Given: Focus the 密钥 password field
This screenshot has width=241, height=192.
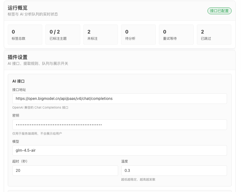Looking at the screenshot, I should pos(120,125).
